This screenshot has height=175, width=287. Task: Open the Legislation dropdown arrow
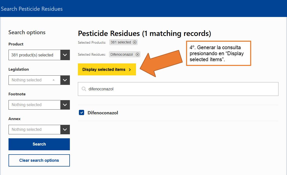[65, 80]
